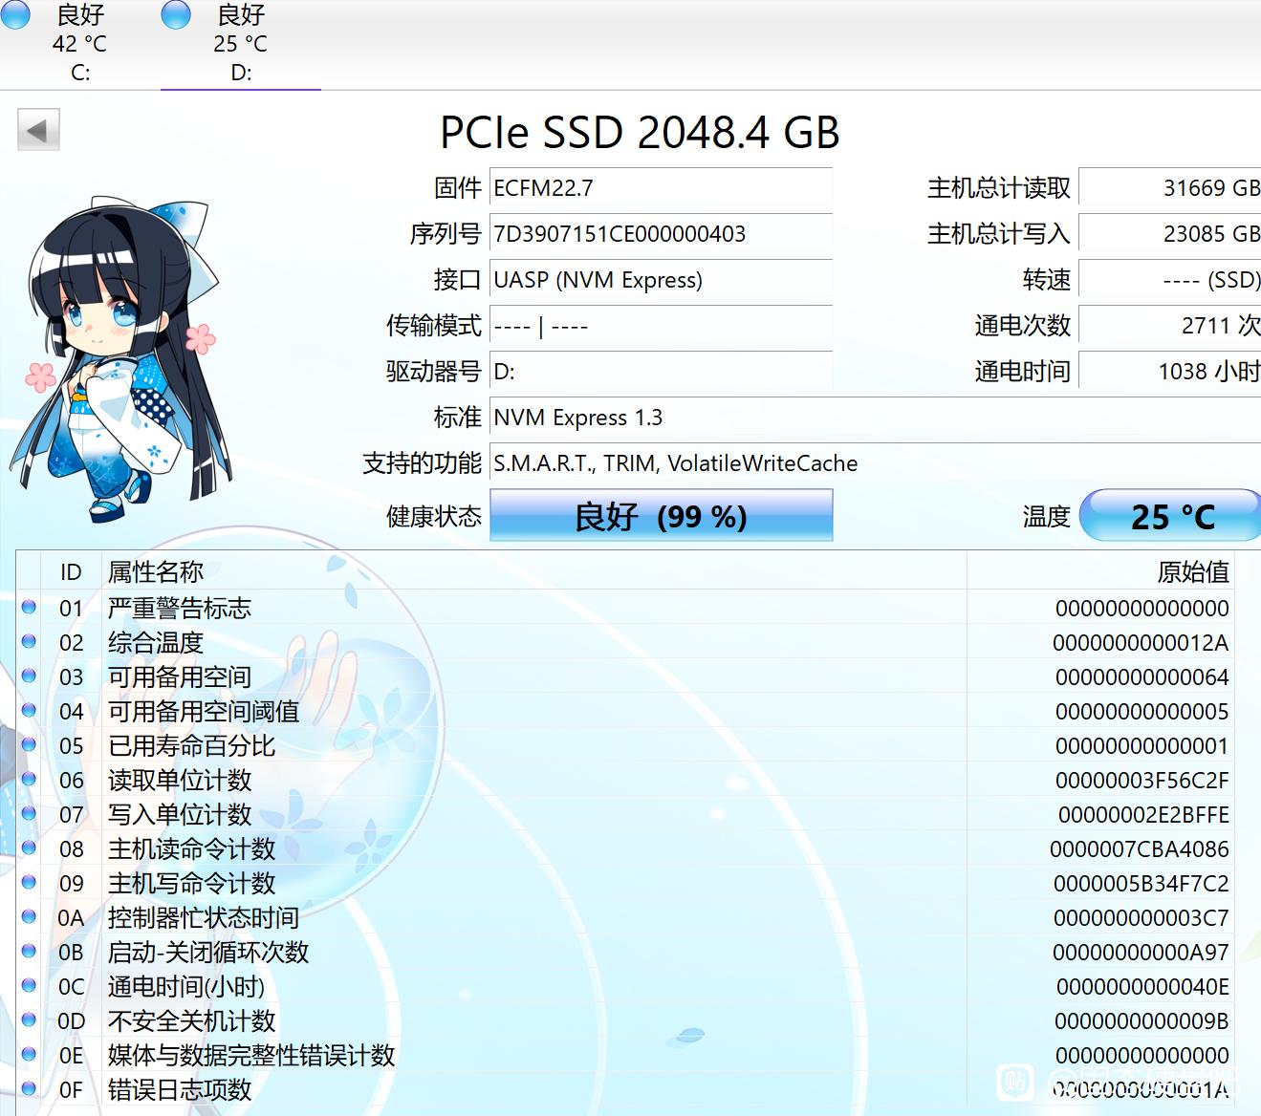Select the 严重警告标志 attribute name
The width and height of the screenshot is (1261, 1116).
click(x=180, y=608)
